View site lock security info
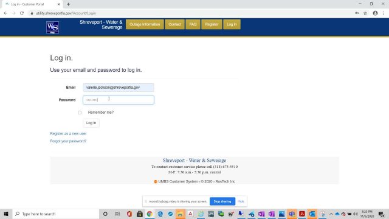Screen dimensions: 389x219 click(x=32, y=13)
